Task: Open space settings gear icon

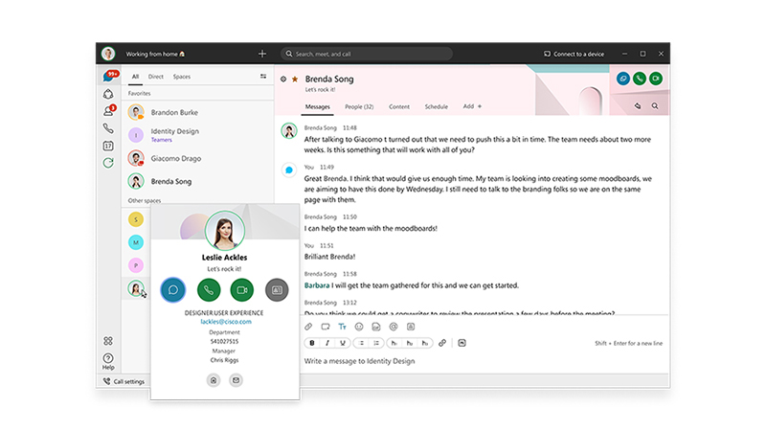Action: tap(283, 79)
